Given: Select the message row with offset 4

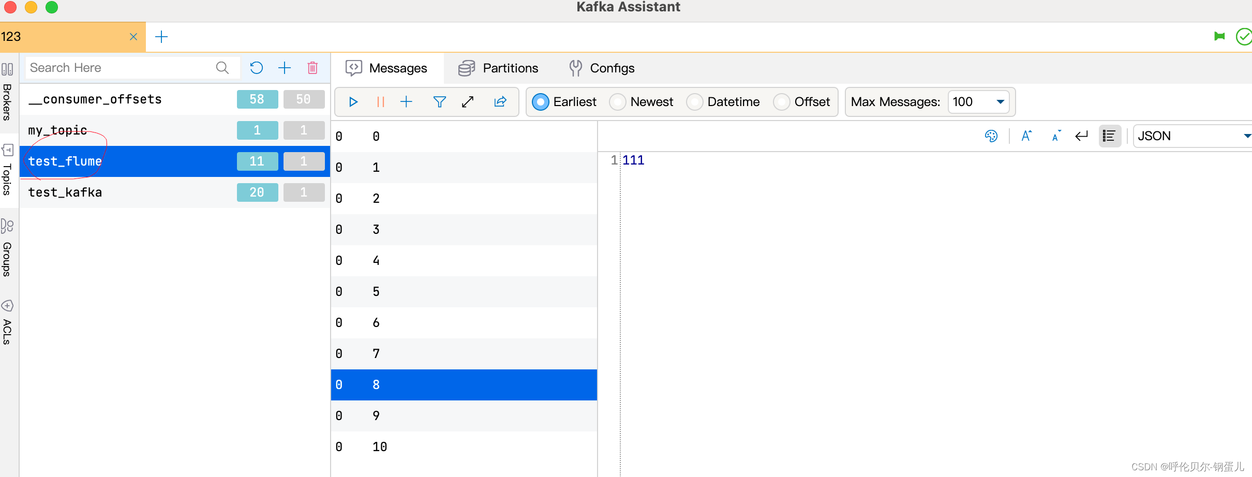Looking at the screenshot, I should pyautogui.click(x=464, y=261).
